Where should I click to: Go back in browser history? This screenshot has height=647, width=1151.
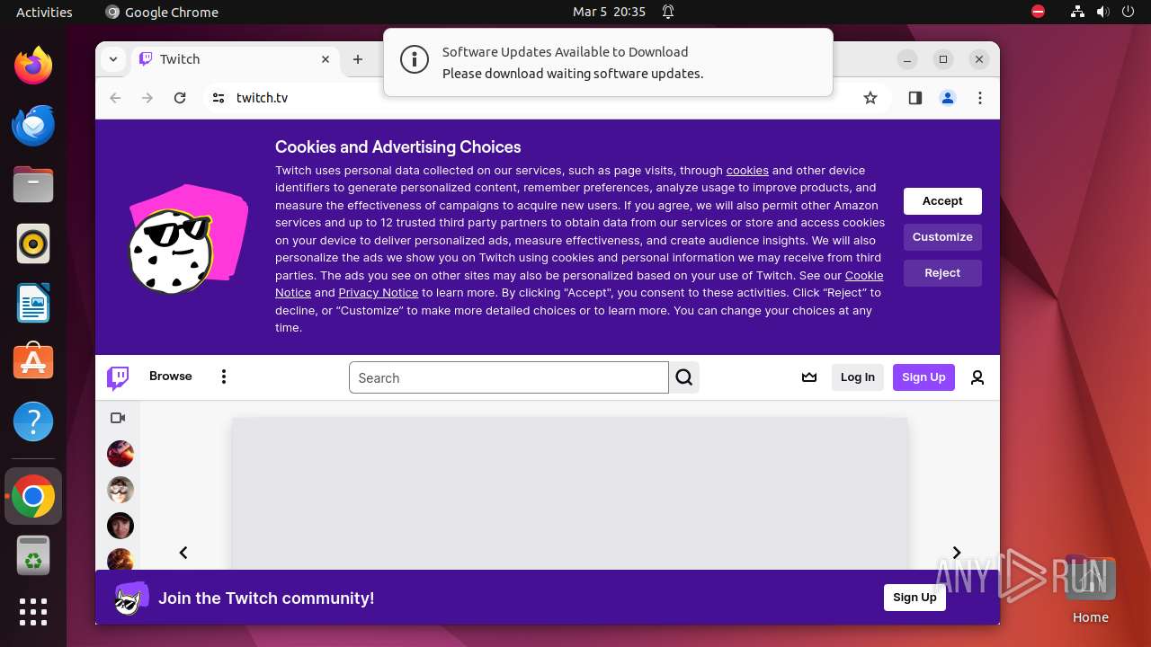[115, 98]
